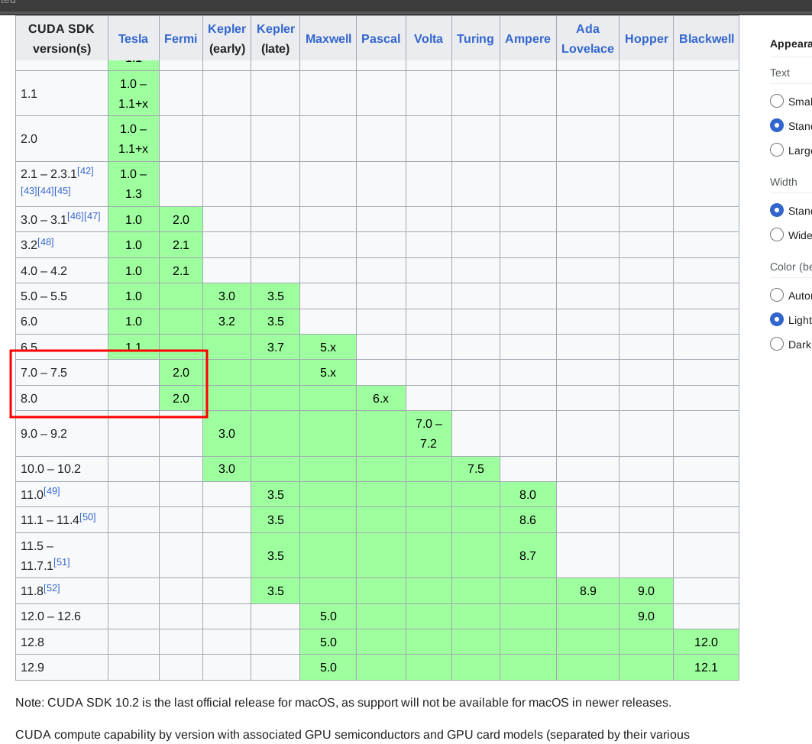This screenshot has width=812, height=744.
Task: Select the Dark color radio button
Action: click(x=777, y=344)
